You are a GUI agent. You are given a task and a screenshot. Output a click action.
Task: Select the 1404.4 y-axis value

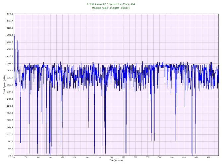(x=10, y=127)
